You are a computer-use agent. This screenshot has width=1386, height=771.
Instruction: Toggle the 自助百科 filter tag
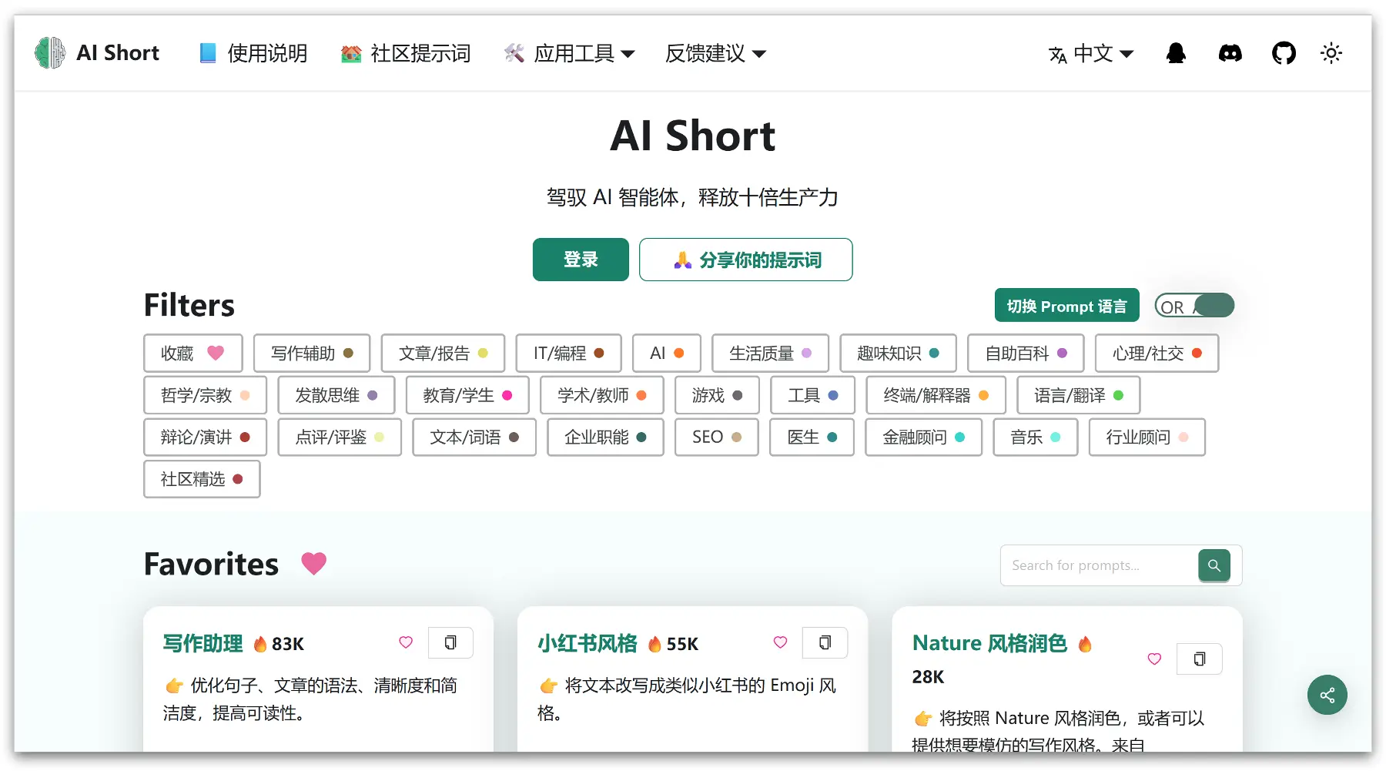point(1026,354)
